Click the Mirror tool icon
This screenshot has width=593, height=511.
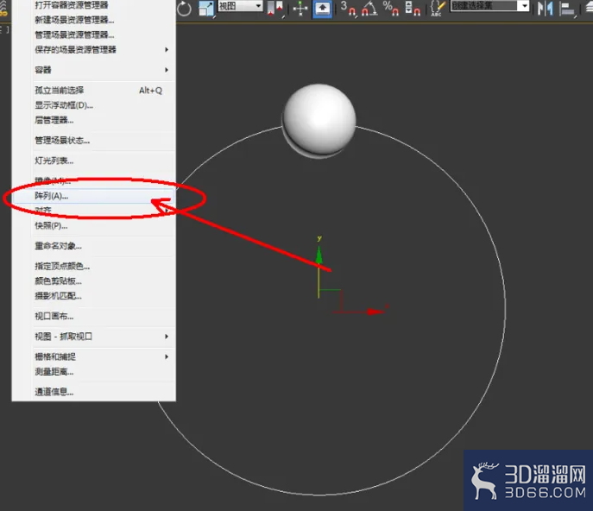tap(545, 9)
